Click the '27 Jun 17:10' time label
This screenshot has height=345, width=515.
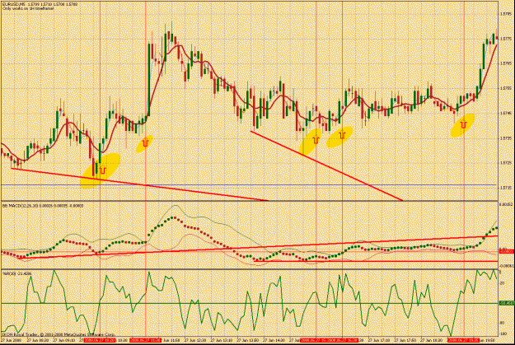click(379, 340)
